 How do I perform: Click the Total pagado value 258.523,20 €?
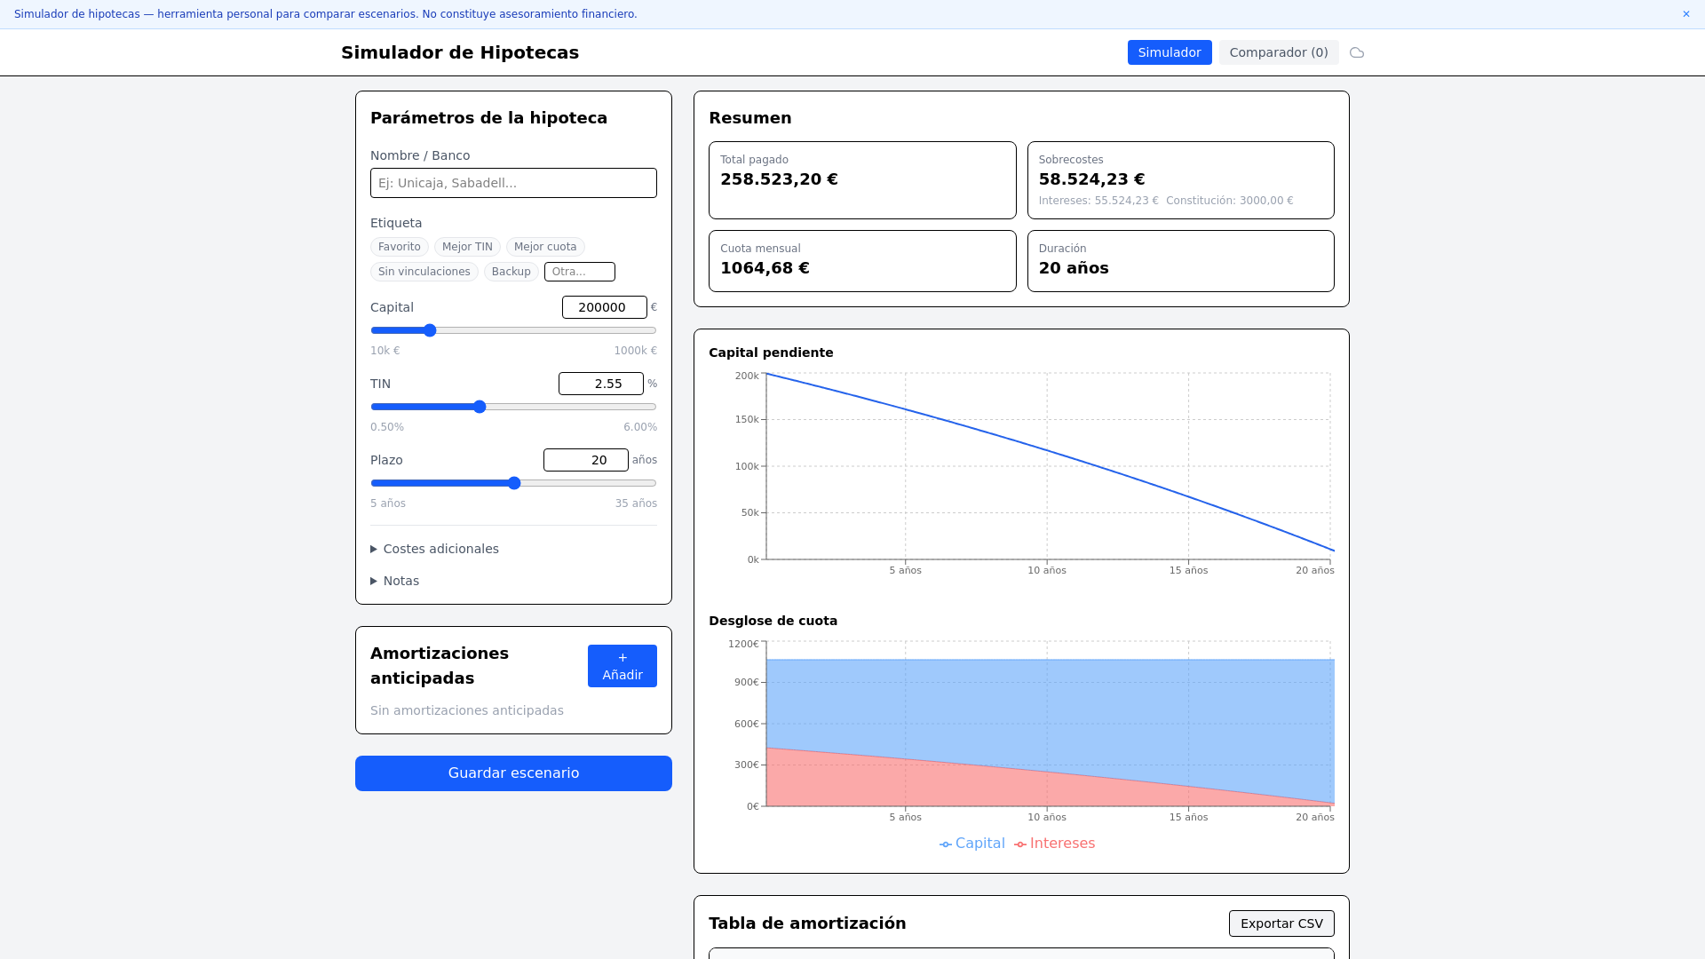[x=779, y=179]
